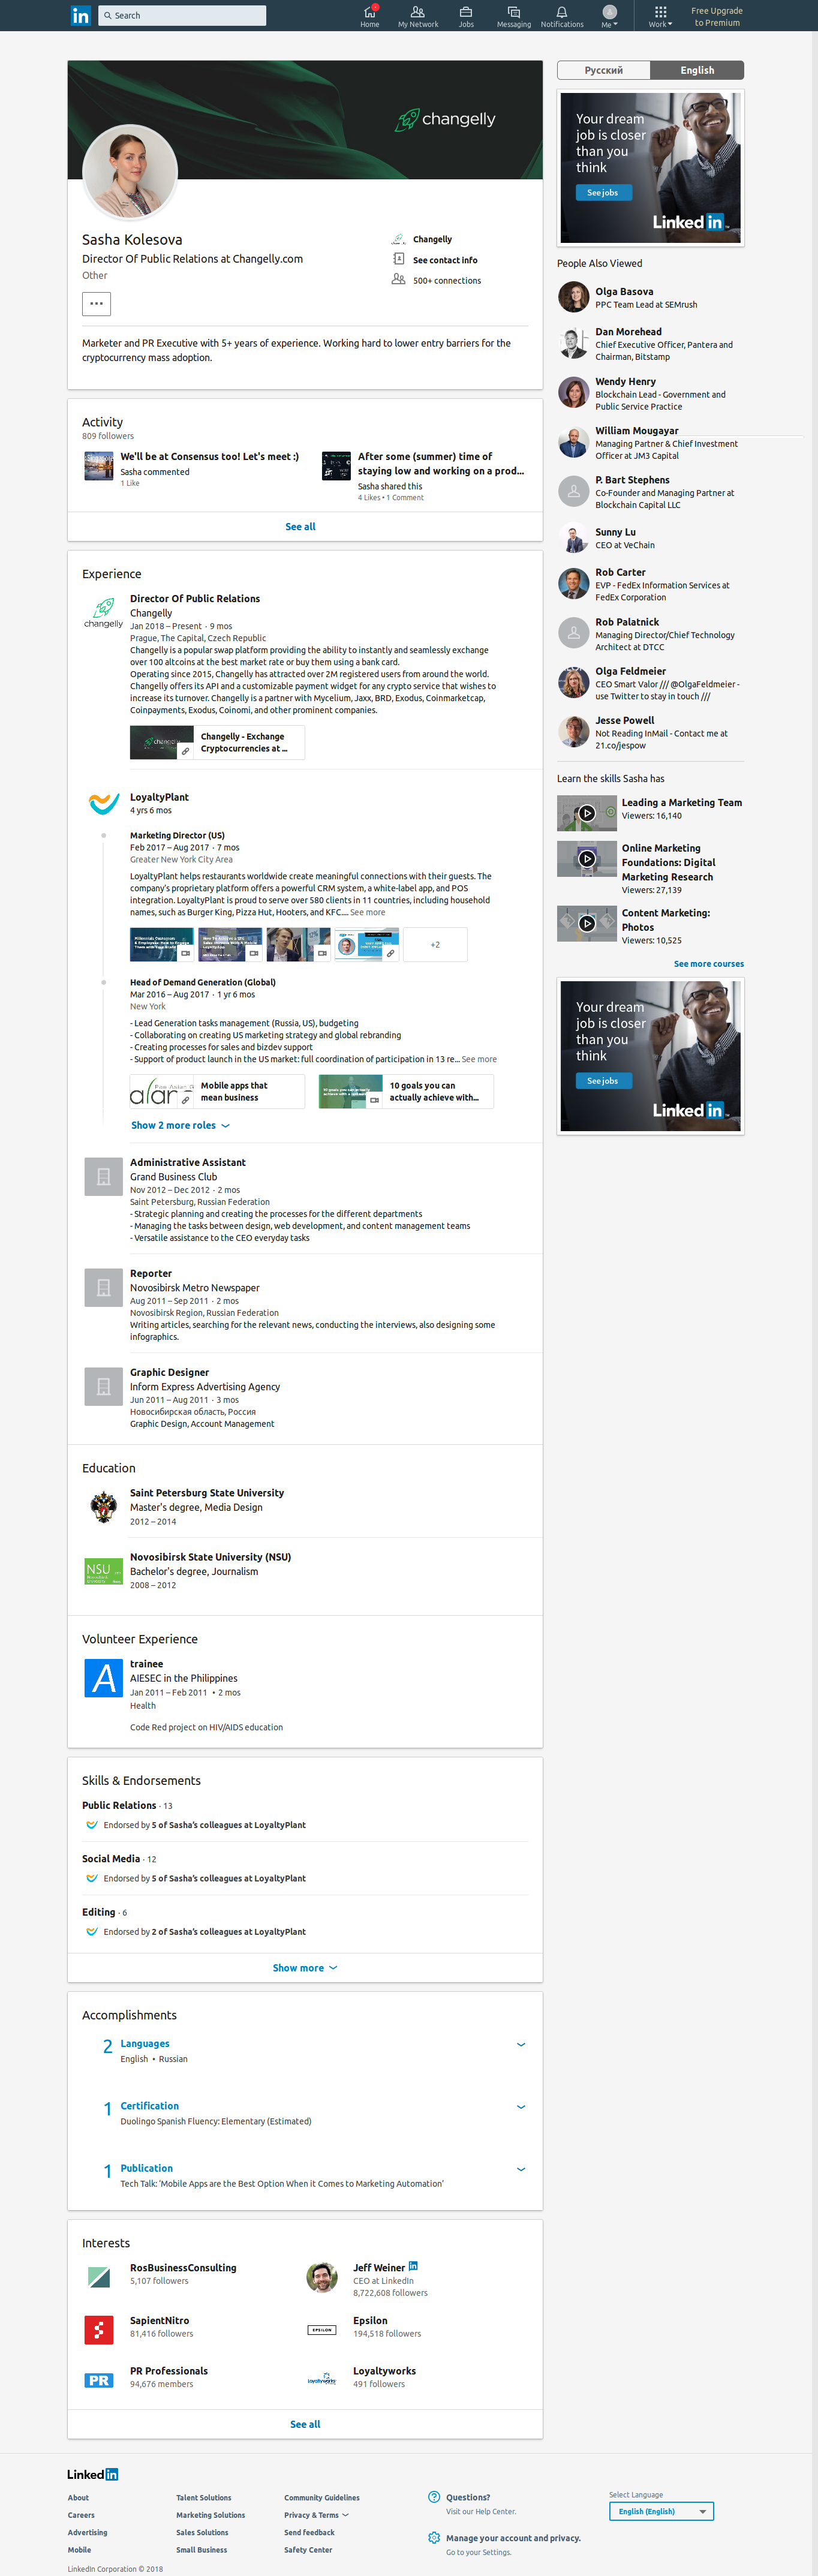The image size is (818, 2576).
Task: Click Free Upgrade to Premium link
Action: 717,16
